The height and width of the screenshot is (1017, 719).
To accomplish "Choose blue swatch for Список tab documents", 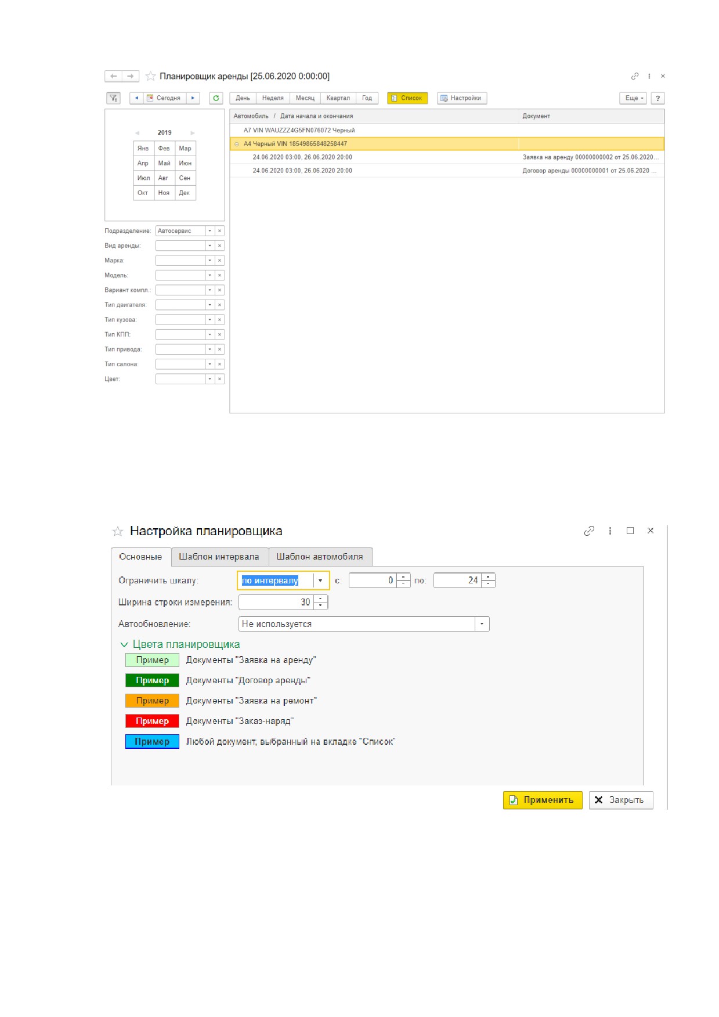I will pos(152,742).
